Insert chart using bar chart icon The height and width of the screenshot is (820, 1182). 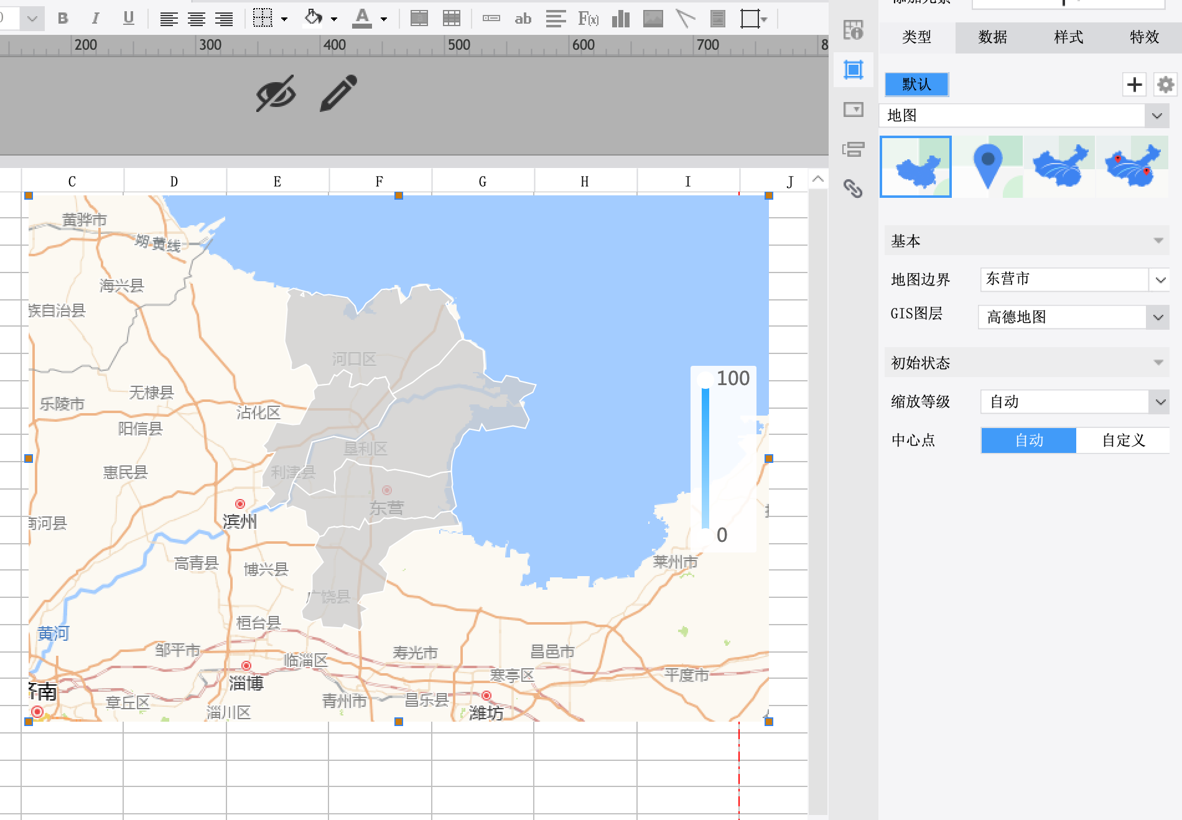(x=621, y=19)
